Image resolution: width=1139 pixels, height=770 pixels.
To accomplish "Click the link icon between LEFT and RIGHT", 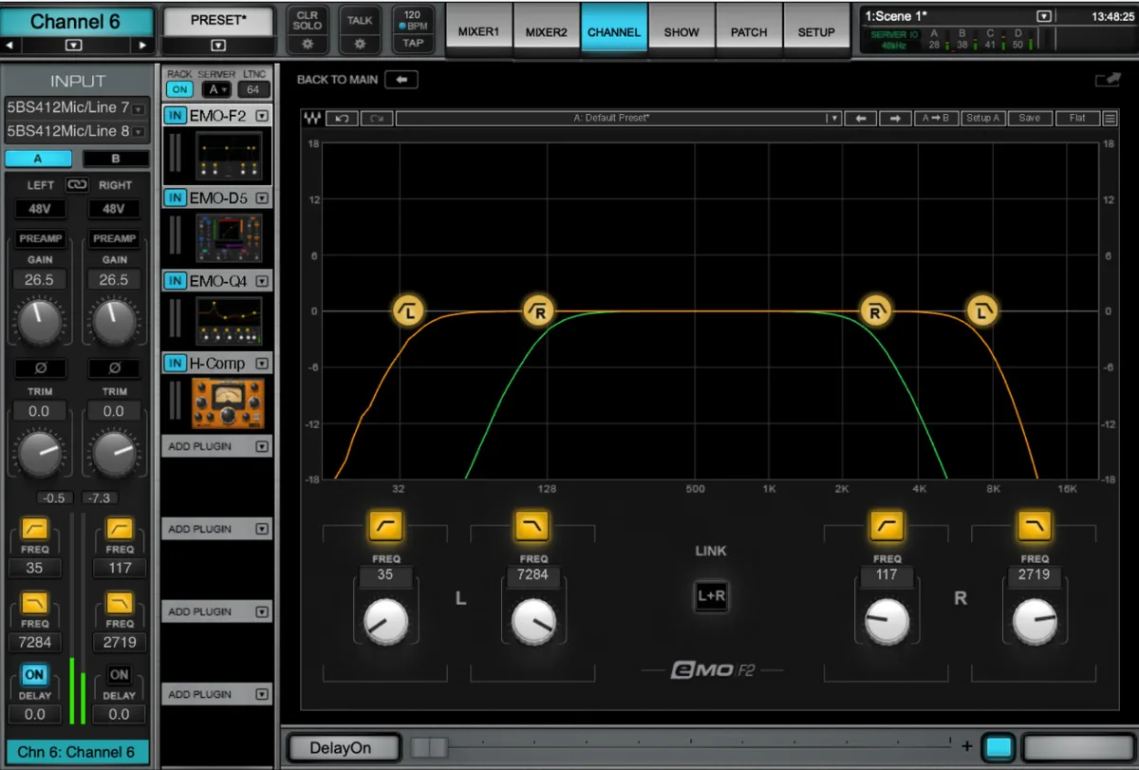I will (77, 184).
